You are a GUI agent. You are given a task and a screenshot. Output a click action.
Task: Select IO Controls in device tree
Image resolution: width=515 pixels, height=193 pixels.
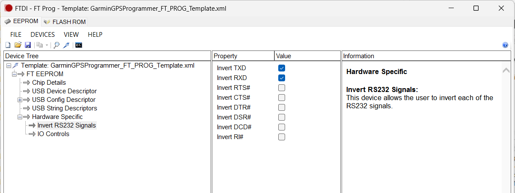(53, 134)
